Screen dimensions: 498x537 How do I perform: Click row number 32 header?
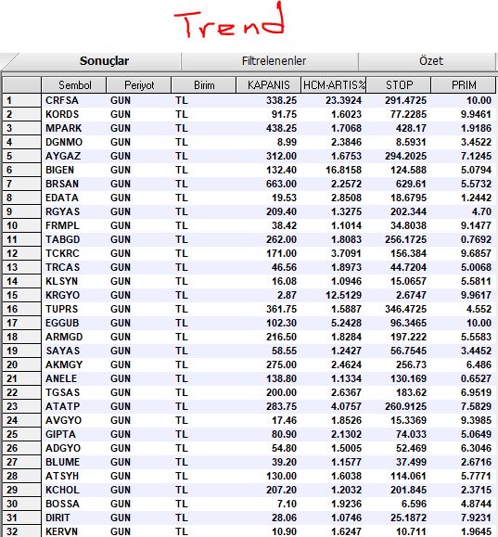(x=21, y=531)
